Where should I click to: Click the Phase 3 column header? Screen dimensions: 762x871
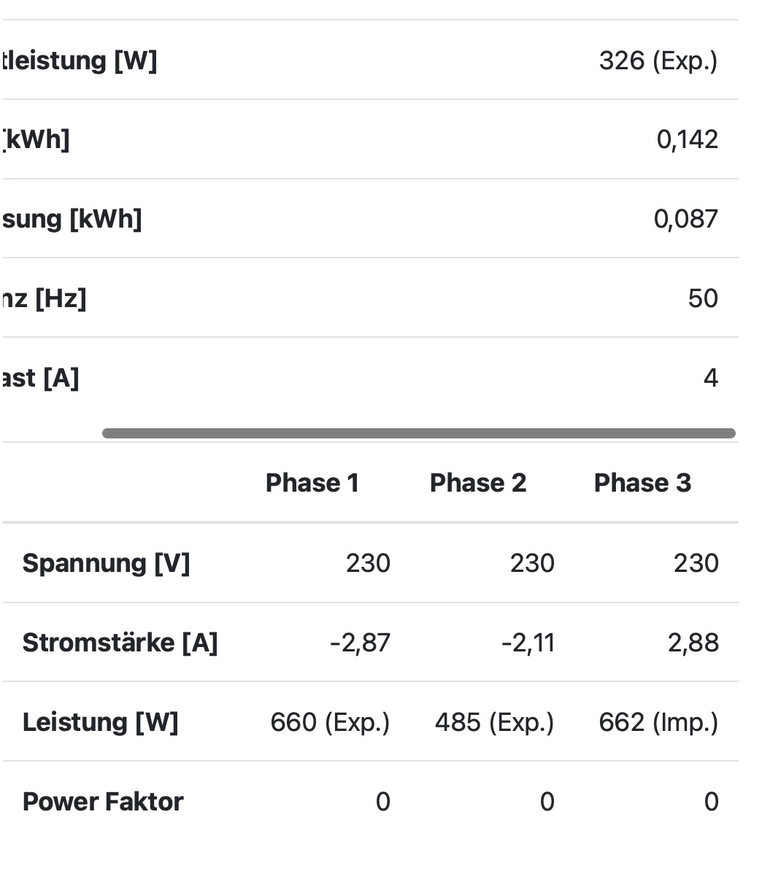coord(642,483)
